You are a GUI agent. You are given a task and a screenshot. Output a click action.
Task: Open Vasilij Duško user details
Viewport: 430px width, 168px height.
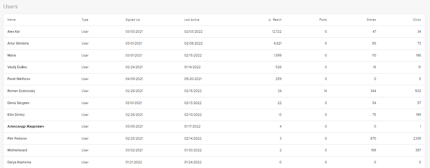[17, 67]
